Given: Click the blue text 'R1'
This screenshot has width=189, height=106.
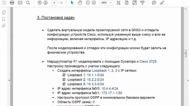Looking at the screenshot, I should (75, 62).
